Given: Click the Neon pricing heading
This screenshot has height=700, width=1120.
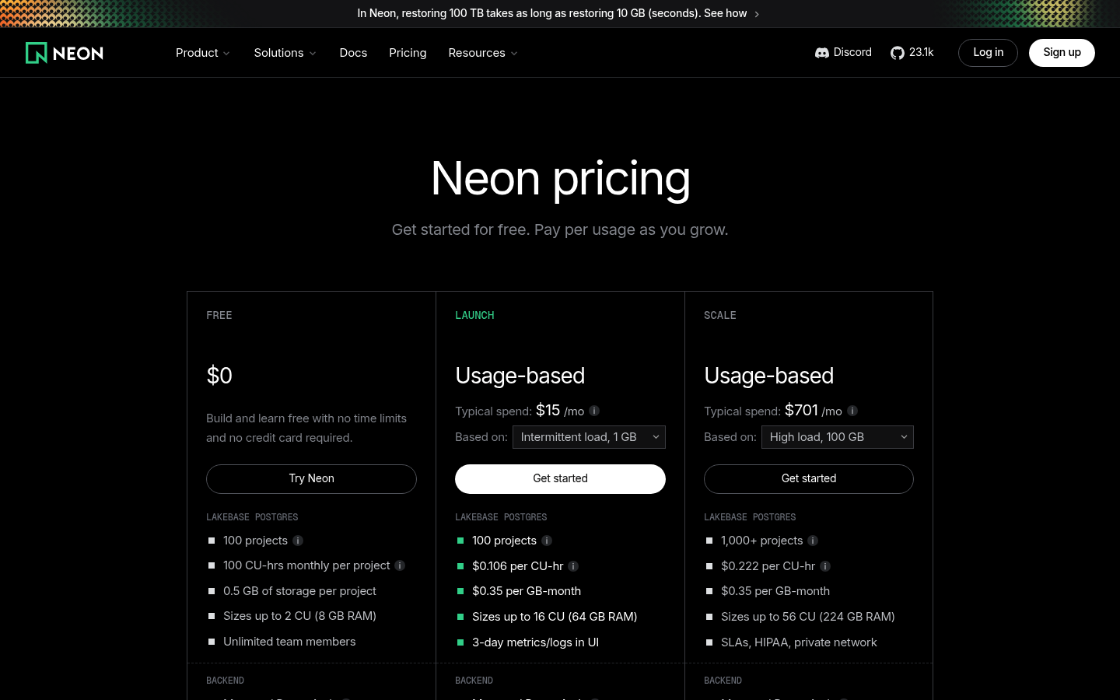Looking at the screenshot, I should [560, 178].
